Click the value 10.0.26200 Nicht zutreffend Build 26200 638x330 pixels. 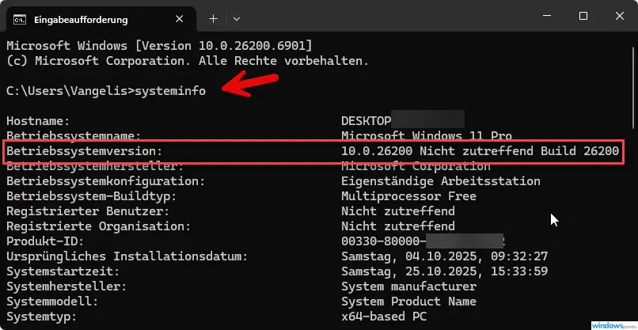[x=480, y=151]
